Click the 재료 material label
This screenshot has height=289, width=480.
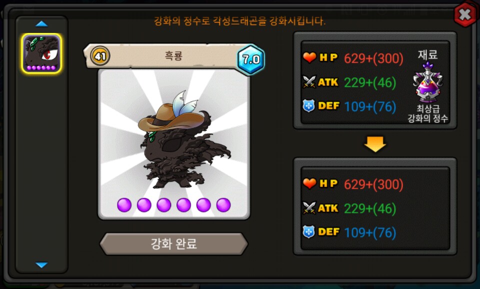427,55
